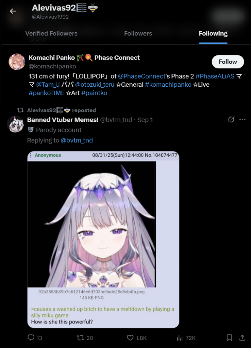Open the 4chan post's vertical dots menu
Viewport: 251px width, 348px height.
31,155
